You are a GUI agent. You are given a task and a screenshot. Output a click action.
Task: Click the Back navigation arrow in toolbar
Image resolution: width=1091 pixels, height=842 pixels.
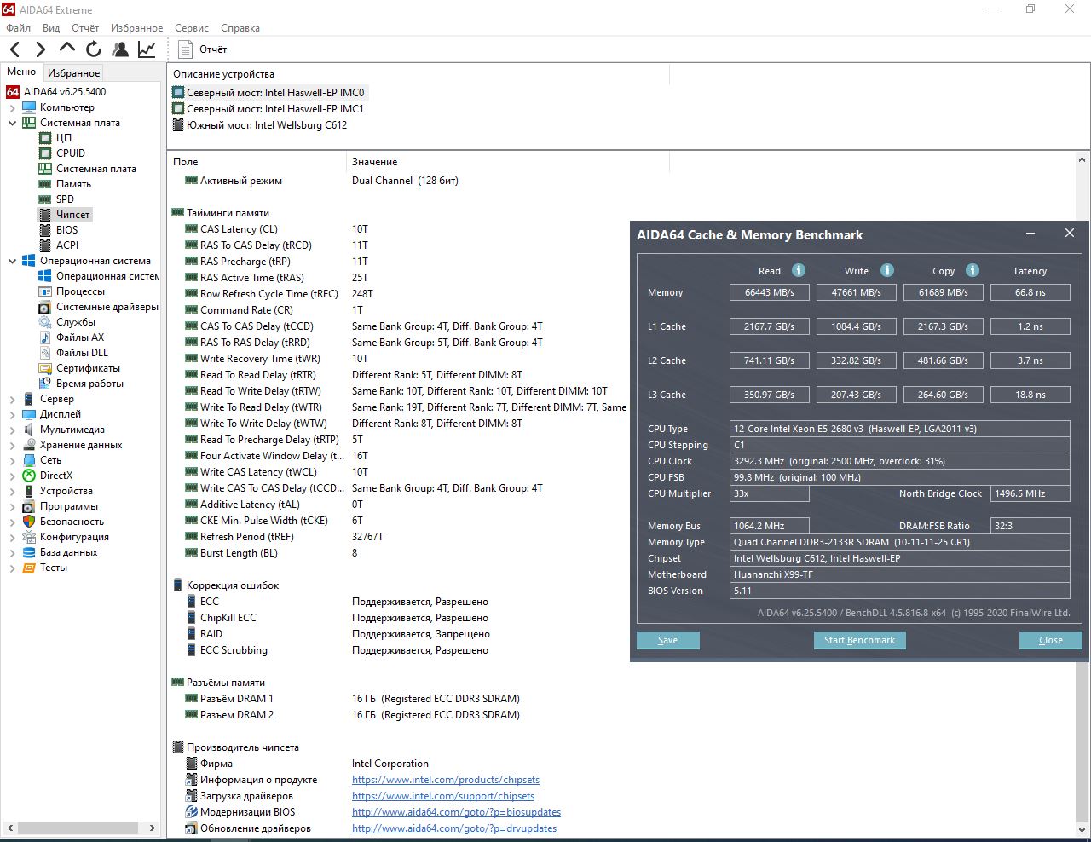pos(15,49)
